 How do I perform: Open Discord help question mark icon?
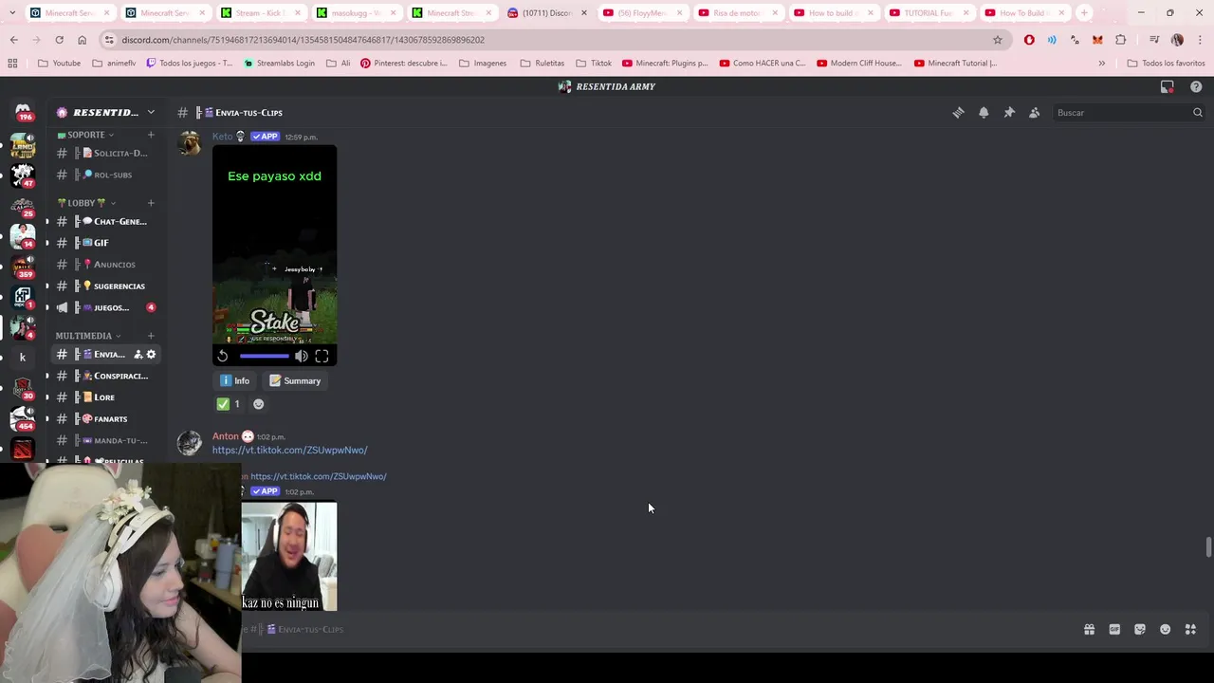(x=1196, y=86)
